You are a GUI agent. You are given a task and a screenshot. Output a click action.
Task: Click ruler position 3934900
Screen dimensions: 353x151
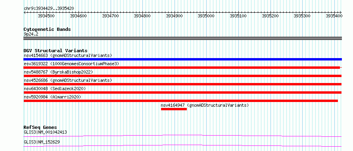(174, 16)
